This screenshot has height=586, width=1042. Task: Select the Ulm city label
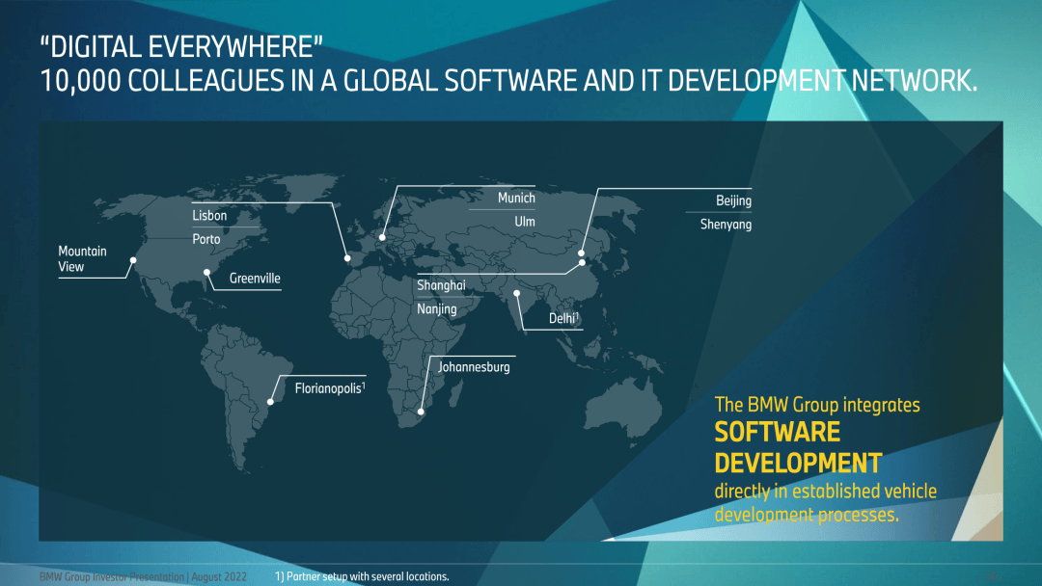524,222
